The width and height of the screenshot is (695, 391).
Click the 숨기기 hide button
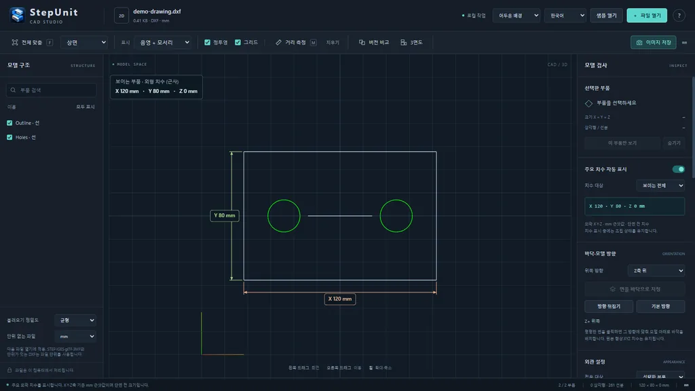click(674, 143)
